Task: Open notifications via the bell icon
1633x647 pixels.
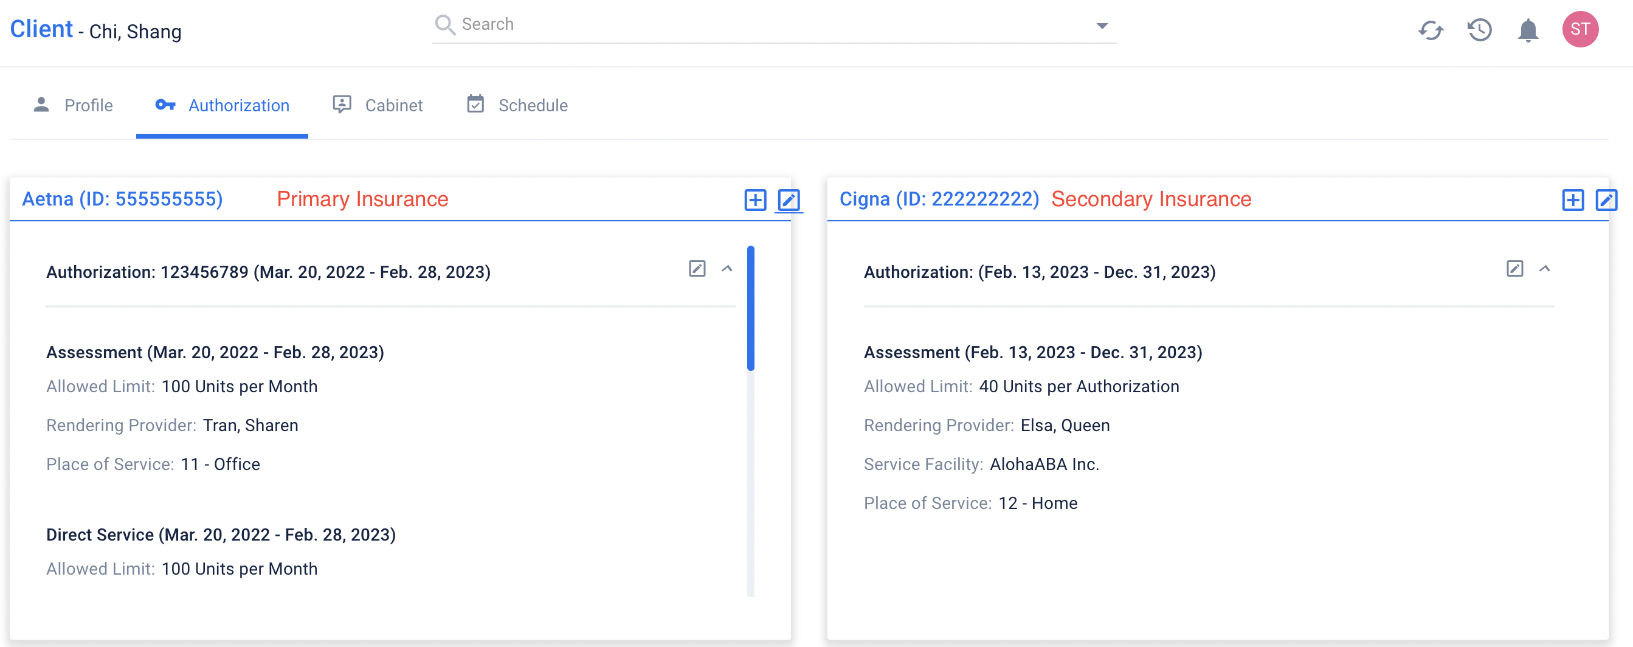Action: 1528,30
